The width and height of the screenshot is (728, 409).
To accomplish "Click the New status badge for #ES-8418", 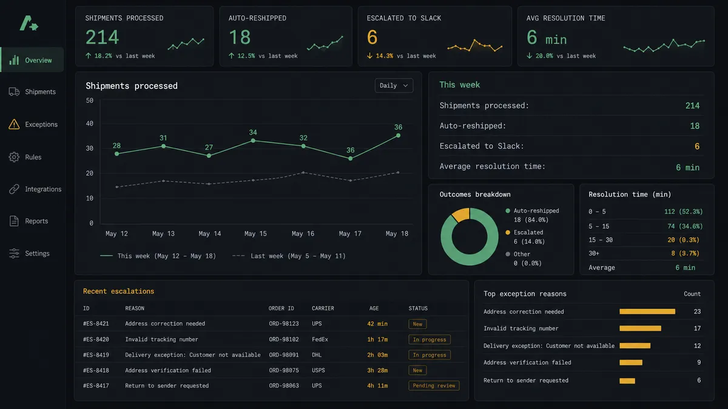I will point(417,370).
